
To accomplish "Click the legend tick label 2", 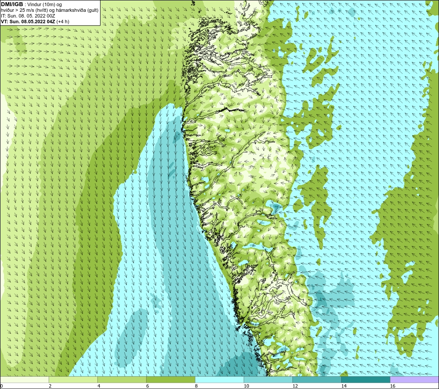I will [50, 386].
